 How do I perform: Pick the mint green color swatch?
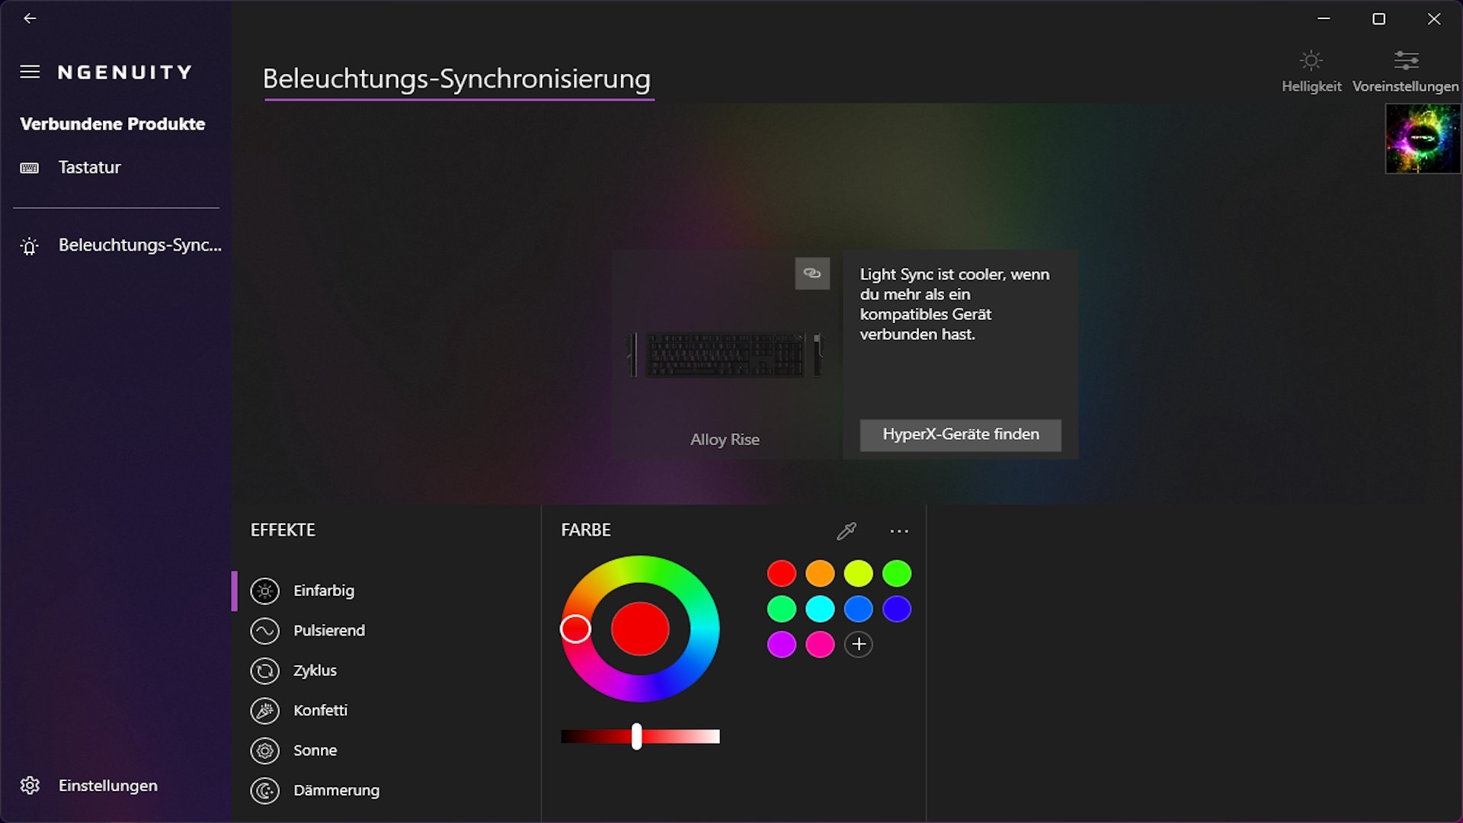[782, 609]
